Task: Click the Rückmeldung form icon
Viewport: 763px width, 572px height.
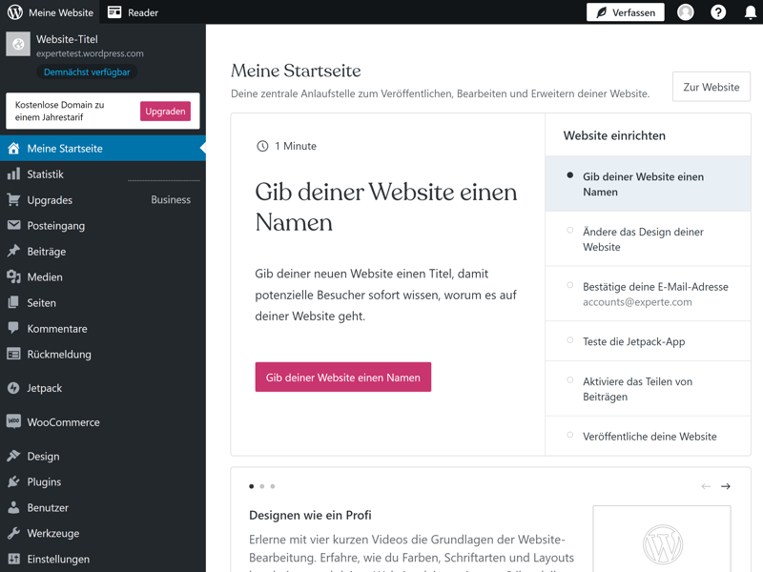Action: pyautogui.click(x=13, y=354)
